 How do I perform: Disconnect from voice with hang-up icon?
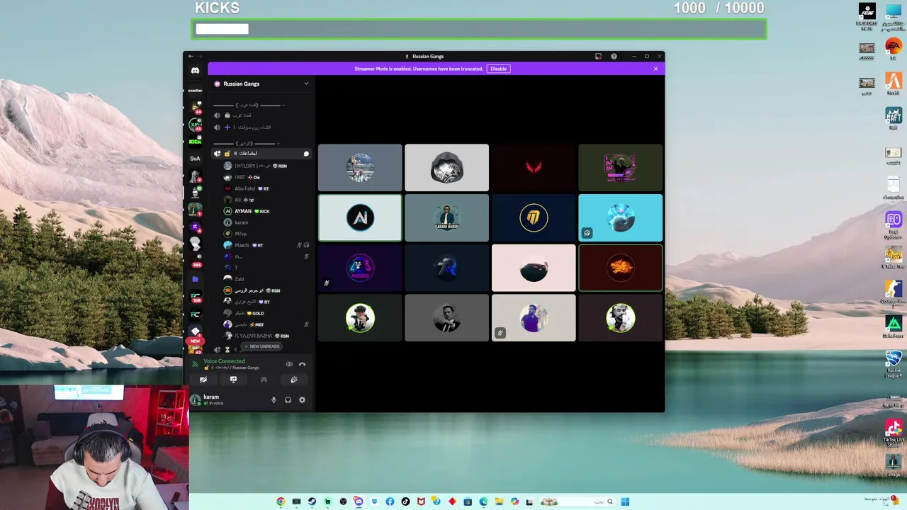click(302, 364)
